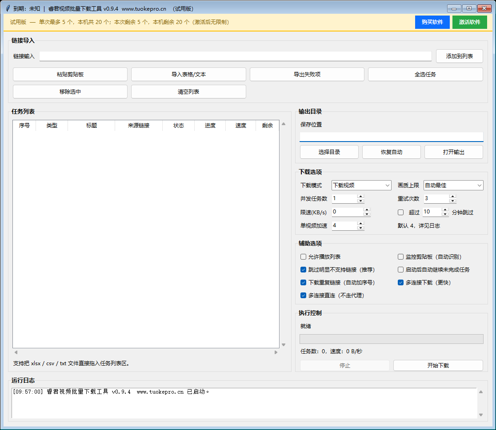Click the 链接输入 URL input field
The width and height of the screenshot is (496, 430).
(236, 56)
